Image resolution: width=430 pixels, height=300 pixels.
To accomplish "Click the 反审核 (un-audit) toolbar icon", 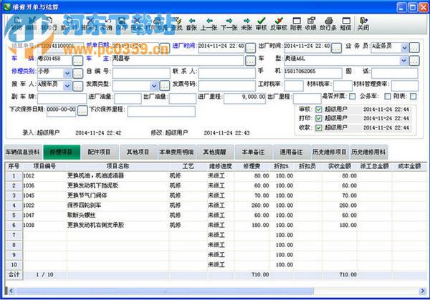I will coord(278,24).
